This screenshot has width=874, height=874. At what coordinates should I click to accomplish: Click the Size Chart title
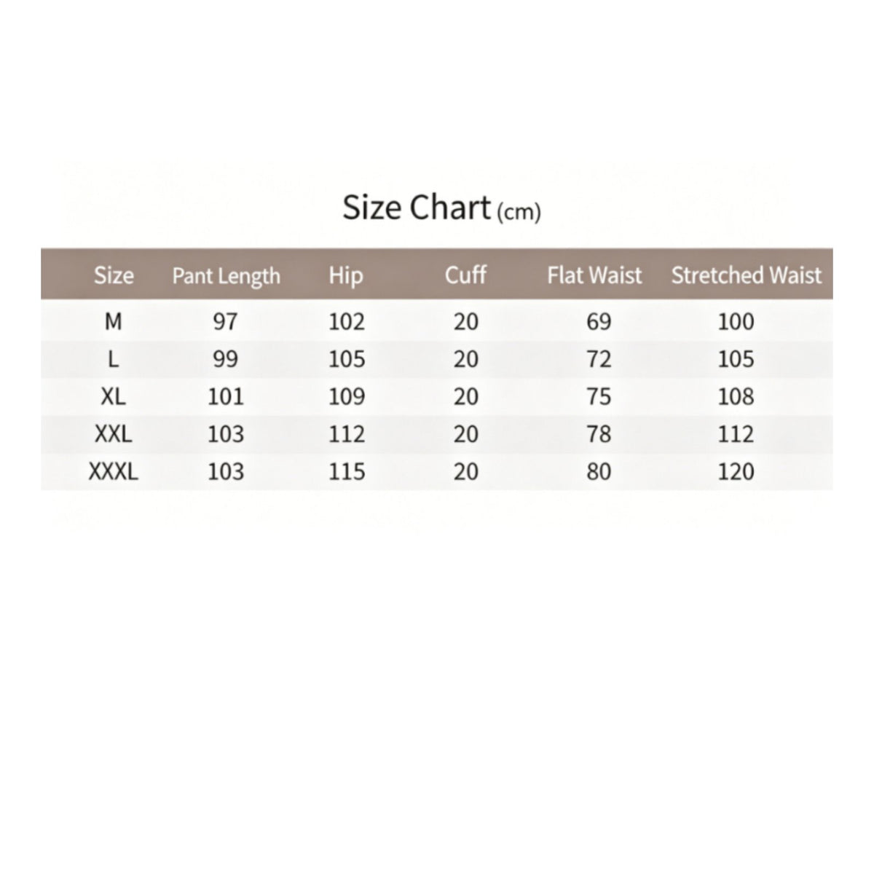tap(417, 208)
